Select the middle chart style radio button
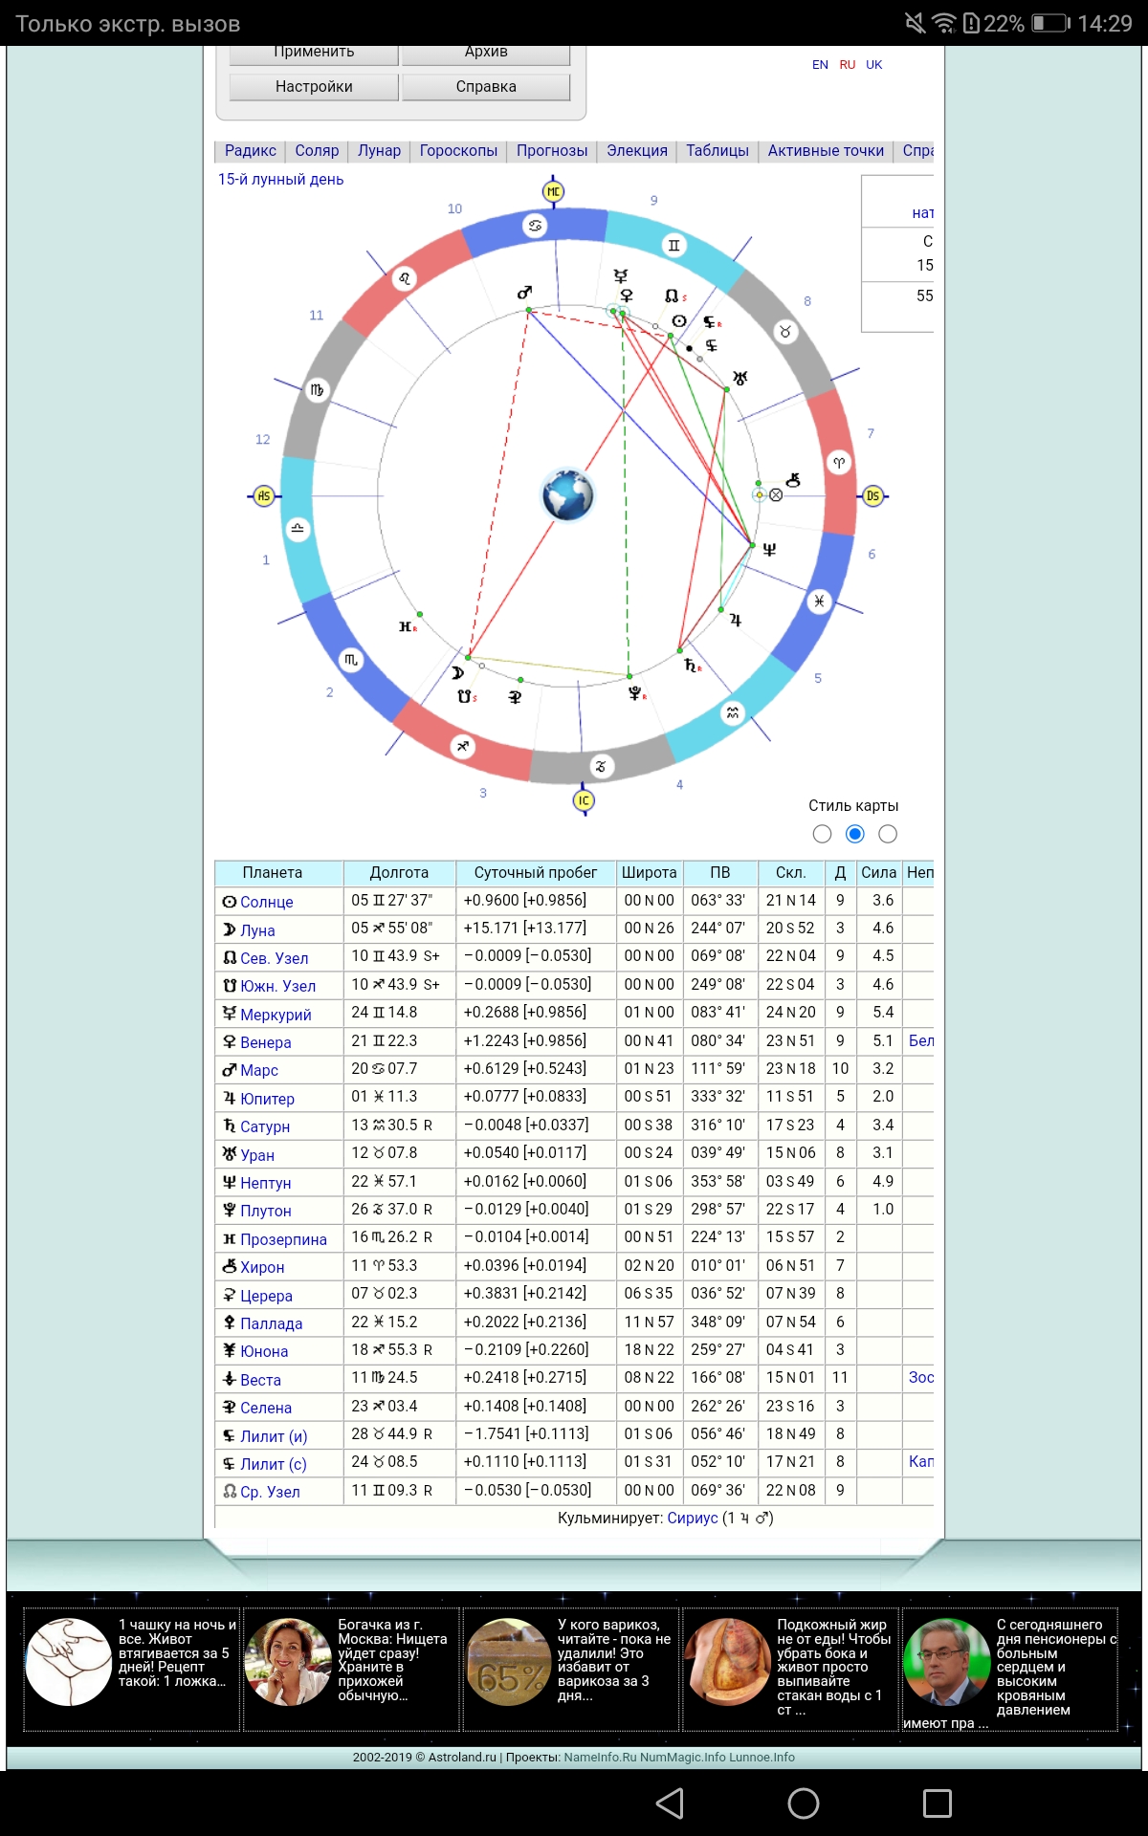 [x=855, y=834]
